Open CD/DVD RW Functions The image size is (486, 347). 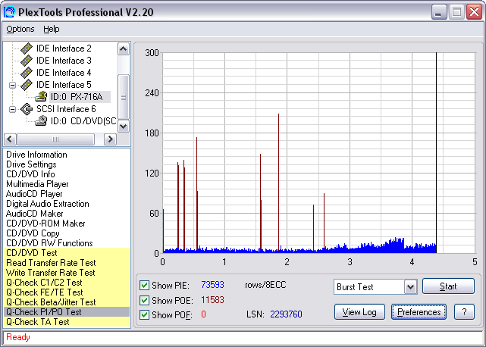click(x=49, y=243)
